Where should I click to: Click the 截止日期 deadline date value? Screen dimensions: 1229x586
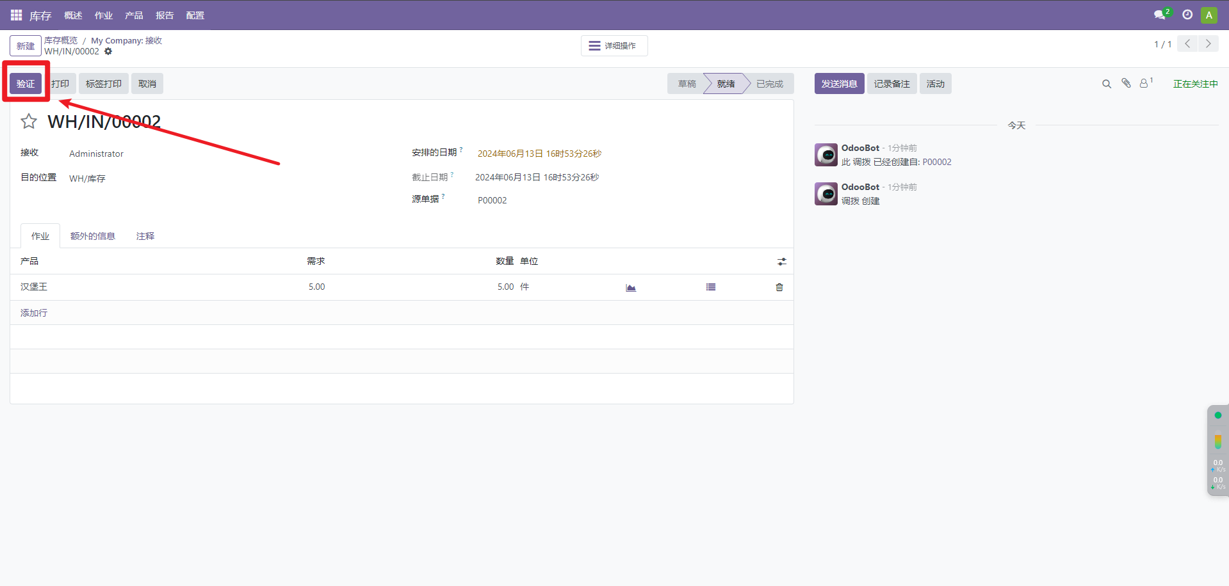[x=537, y=177]
